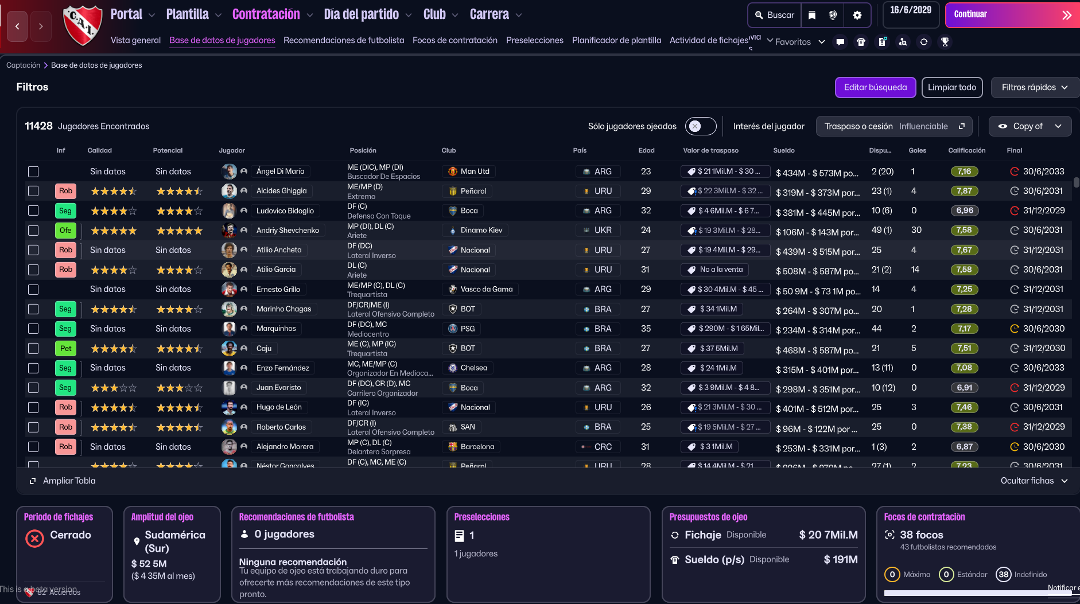Toggle Sólo jugadores ojeados switch

[700, 126]
